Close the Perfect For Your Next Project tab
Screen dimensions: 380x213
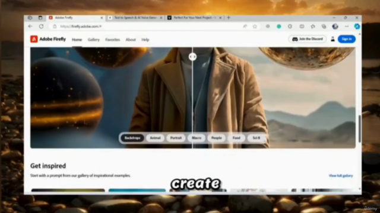220,18
